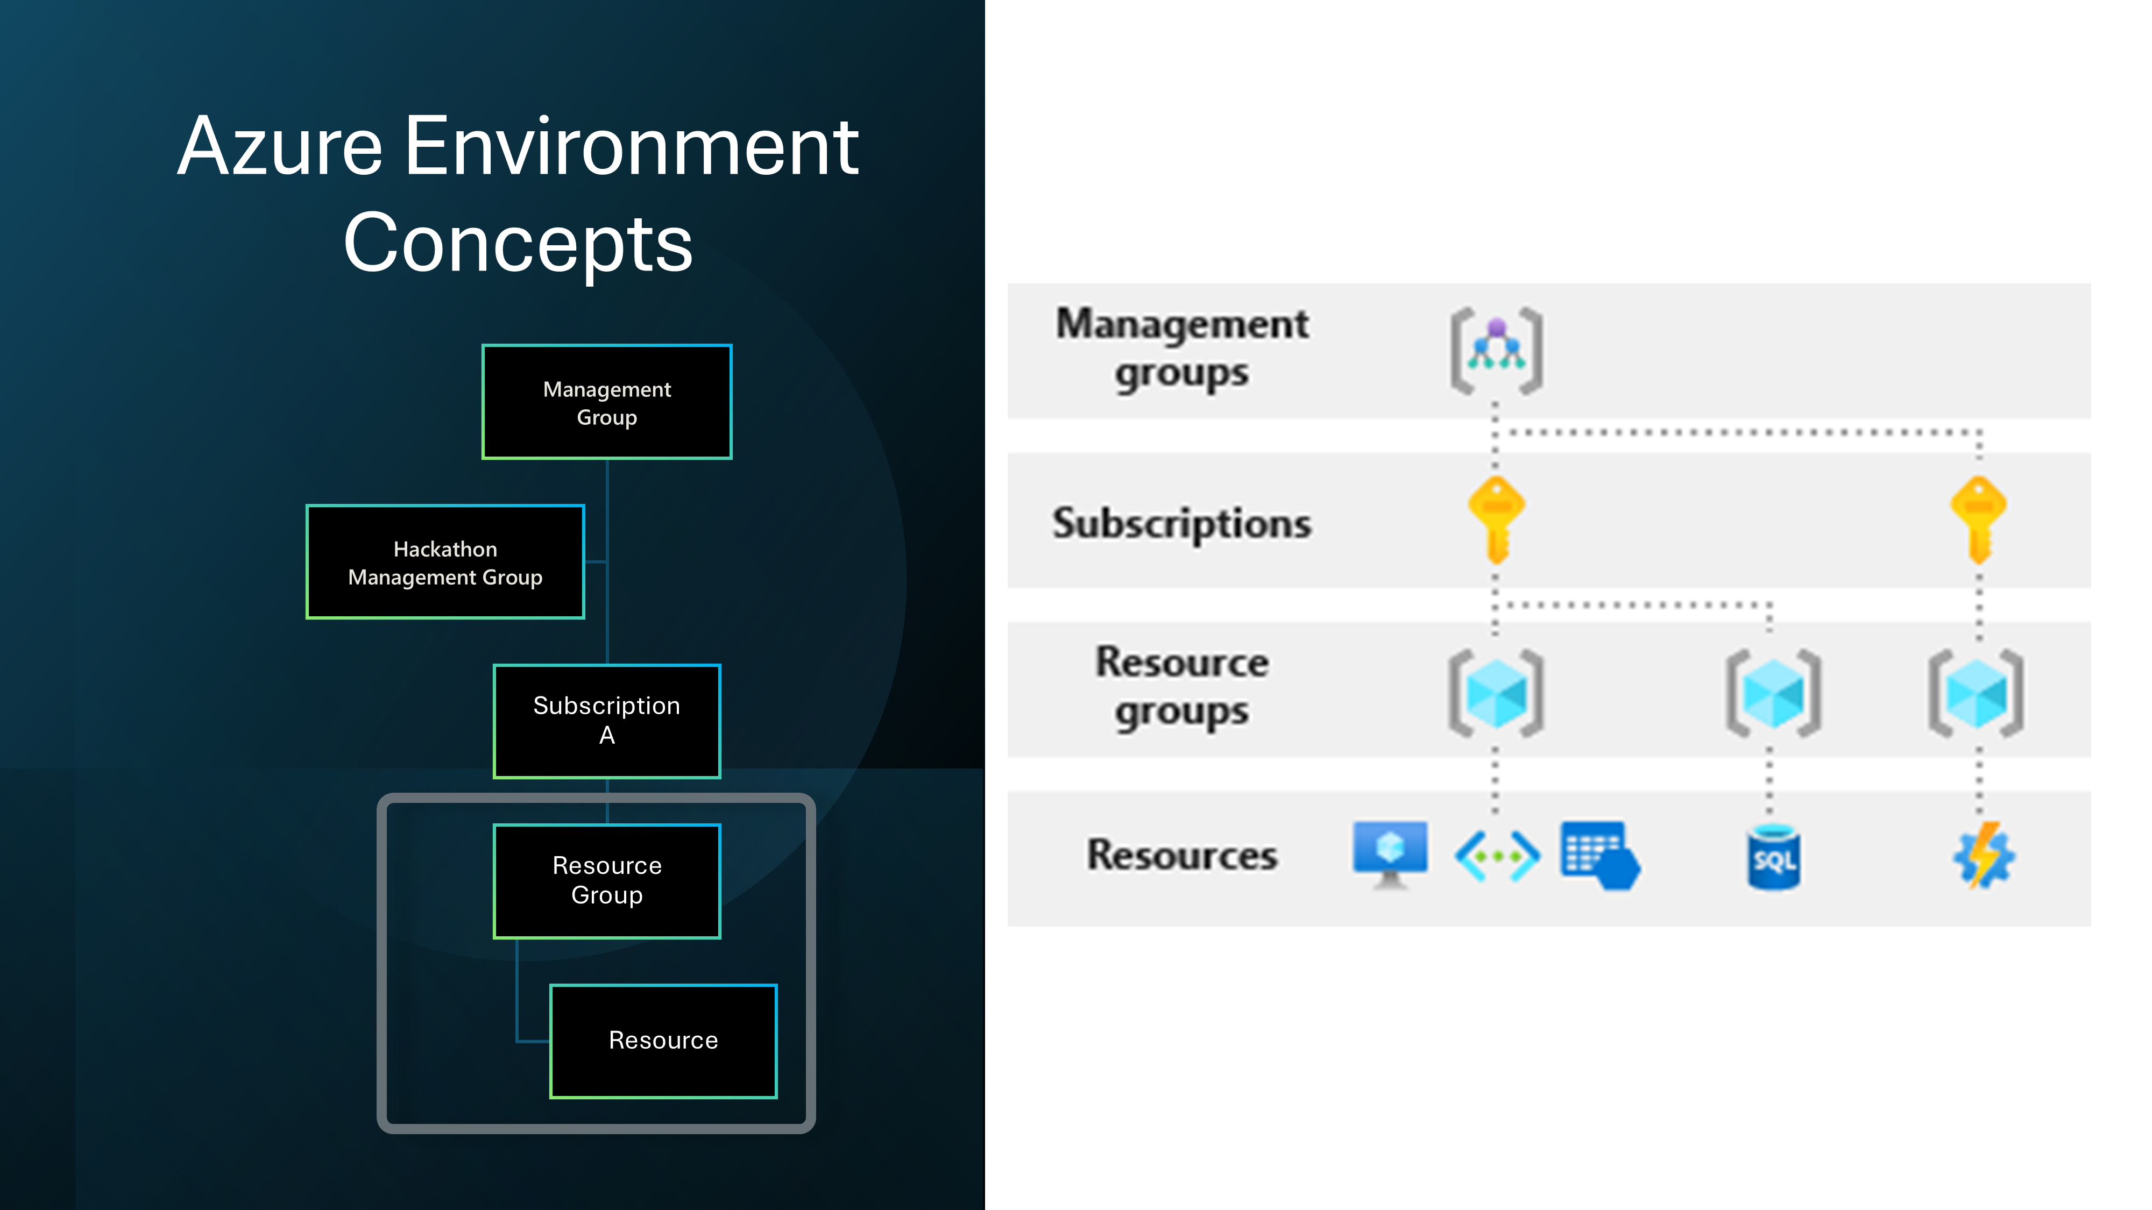This screenshot has height=1210, width=2152.
Task: Click the 'Resource groups' row label
Action: coord(1181,687)
